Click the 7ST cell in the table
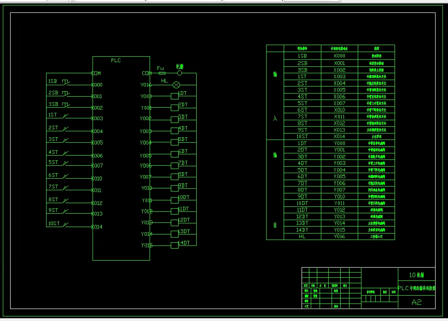The width and height of the screenshot is (448, 321). pyautogui.click(x=303, y=117)
